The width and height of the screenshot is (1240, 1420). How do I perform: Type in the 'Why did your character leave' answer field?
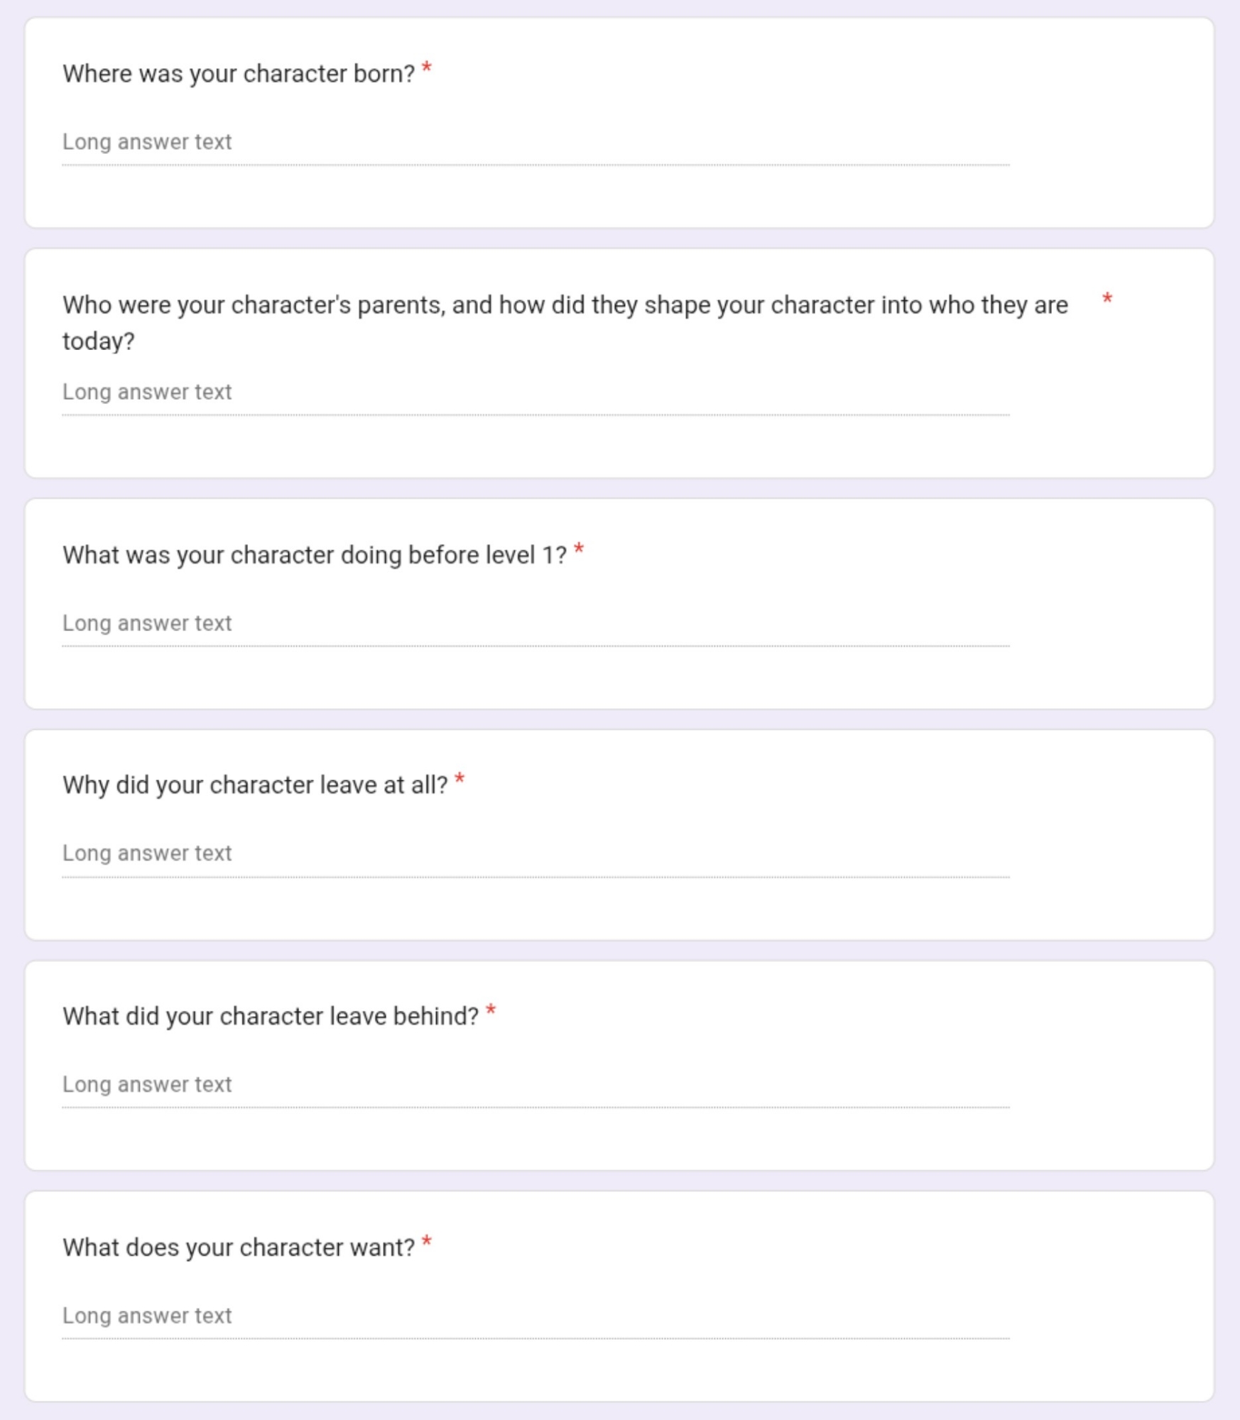pos(535,853)
